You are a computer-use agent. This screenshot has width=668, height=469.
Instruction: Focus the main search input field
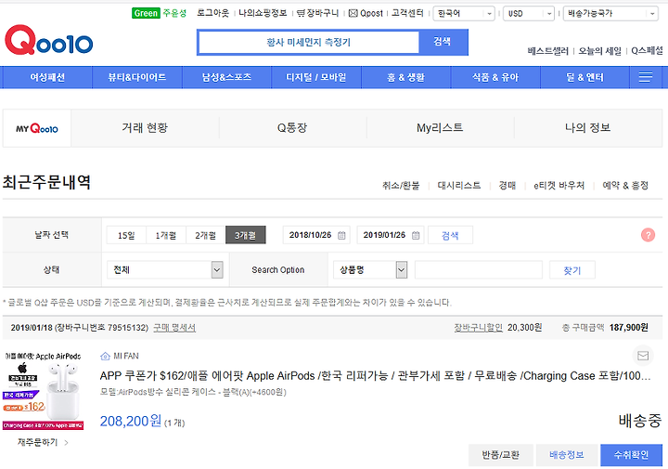coord(308,42)
